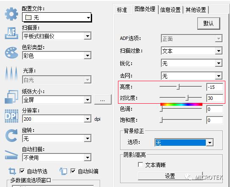Click the paper size stacked-pages icon
Image resolution: width=230 pixels, height=187 pixels.
[11, 97]
